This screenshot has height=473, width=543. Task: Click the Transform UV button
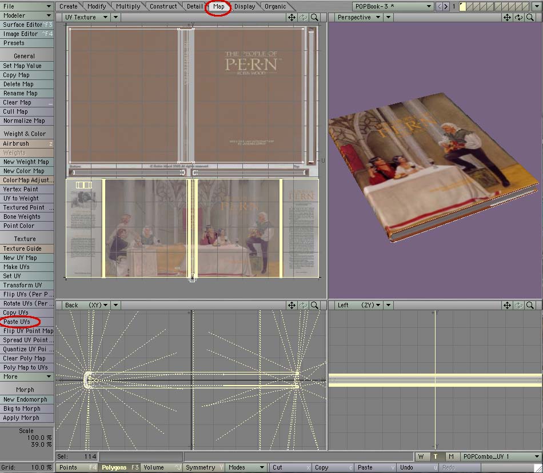pos(27,285)
